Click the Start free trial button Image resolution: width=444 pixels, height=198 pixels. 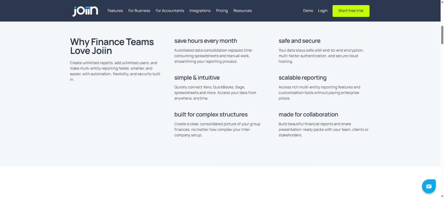click(x=351, y=11)
